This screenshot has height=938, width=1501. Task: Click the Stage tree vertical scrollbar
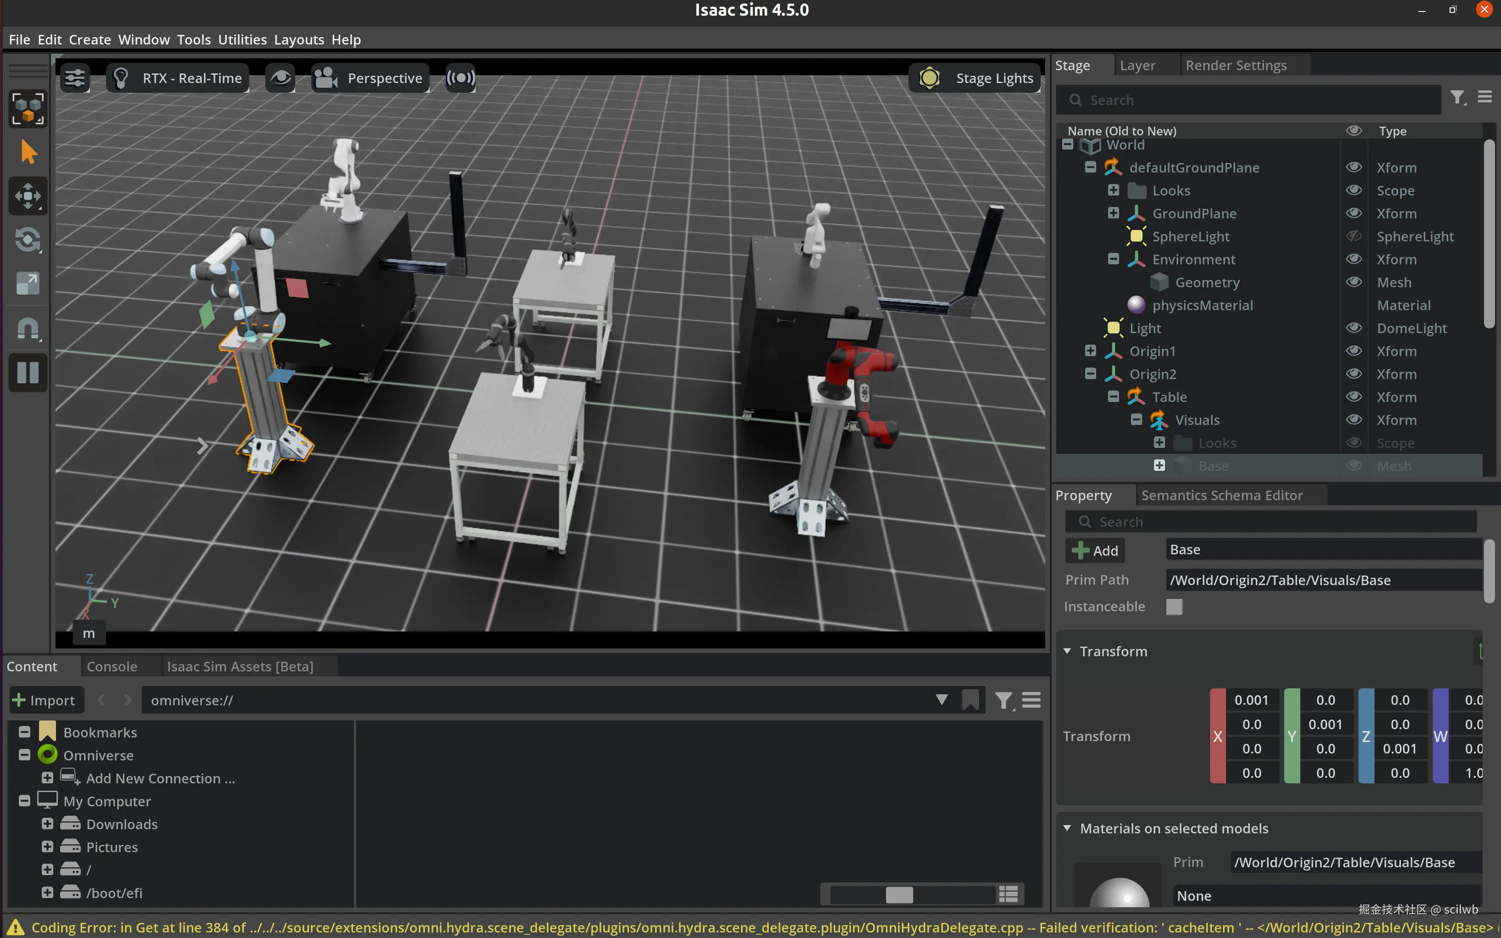click(1489, 234)
